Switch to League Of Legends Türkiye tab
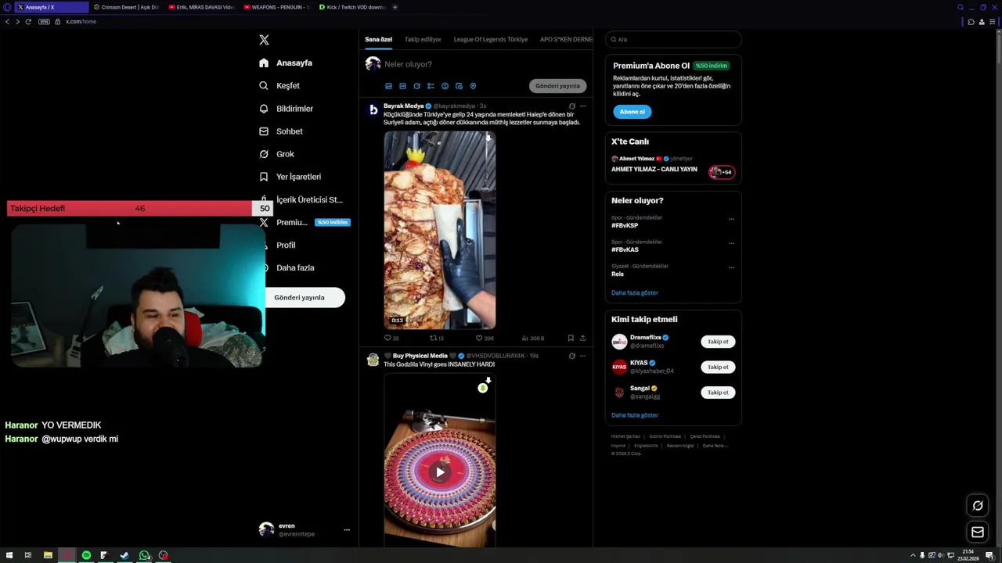Viewport: 1002px width, 563px height. point(491,39)
